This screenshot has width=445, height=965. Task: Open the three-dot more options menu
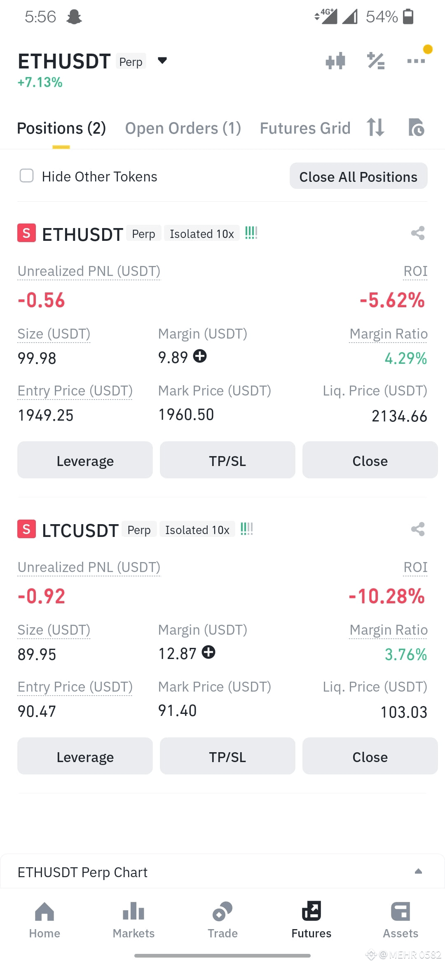(x=416, y=61)
